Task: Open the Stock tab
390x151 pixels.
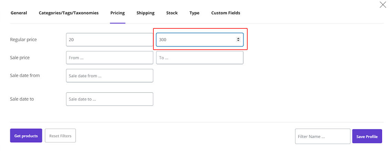Action: pos(172,13)
